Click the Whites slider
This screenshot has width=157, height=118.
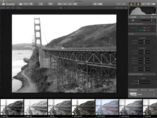point(144,68)
